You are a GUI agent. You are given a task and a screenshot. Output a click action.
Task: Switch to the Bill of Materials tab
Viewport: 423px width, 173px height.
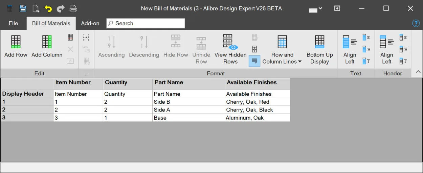pyautogui.click(x=51, y=23)
